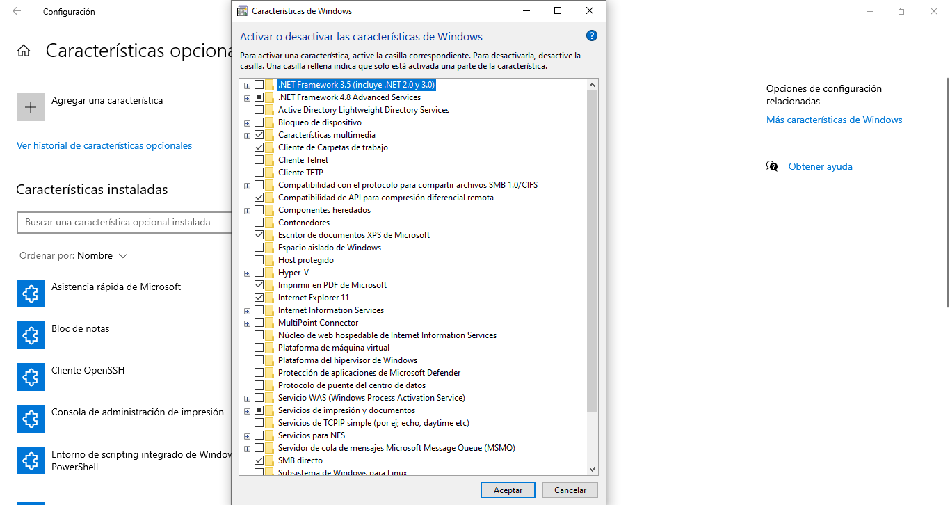Screen dimensions: 950x505
Task: Expand the Bloqueo de dispositivo node
Action: pyautogui.click(x=247, y=123)
